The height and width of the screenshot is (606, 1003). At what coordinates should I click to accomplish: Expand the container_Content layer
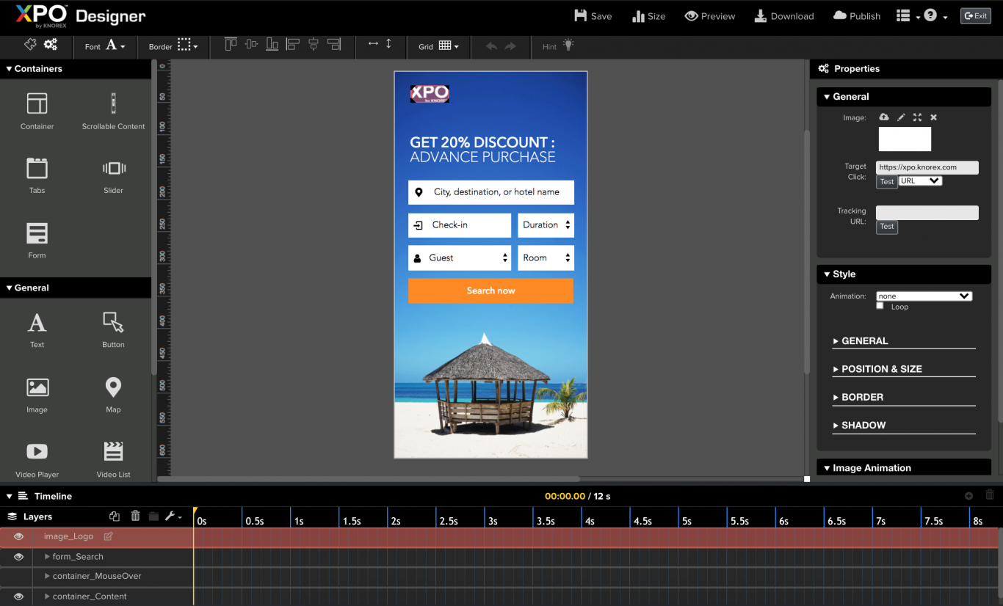(48, 596)
